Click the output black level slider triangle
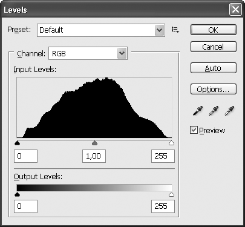This screenshot has width=245, height=227. coord(18,194)
